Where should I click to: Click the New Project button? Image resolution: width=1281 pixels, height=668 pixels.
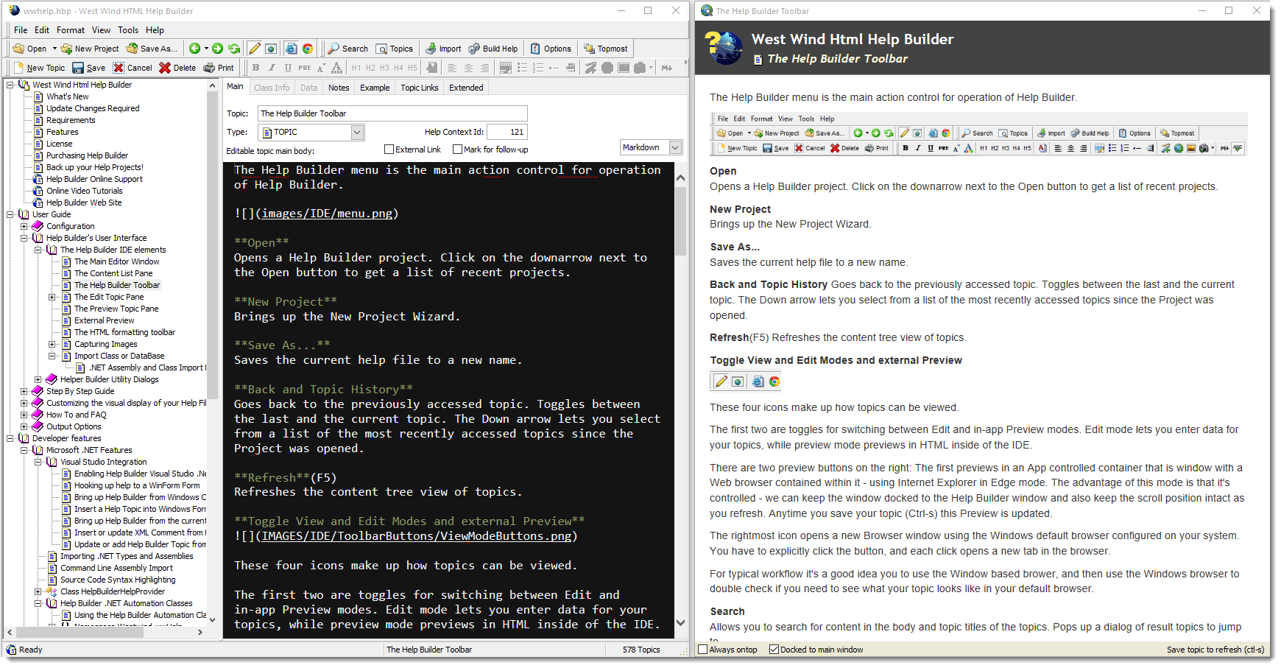point(90,49)
